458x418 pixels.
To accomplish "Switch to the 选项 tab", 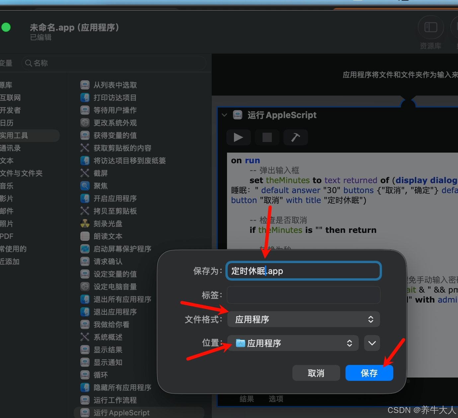I will coord(276,399).
